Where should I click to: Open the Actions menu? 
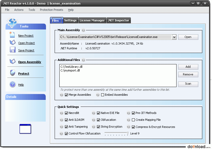tap(19, 10)
